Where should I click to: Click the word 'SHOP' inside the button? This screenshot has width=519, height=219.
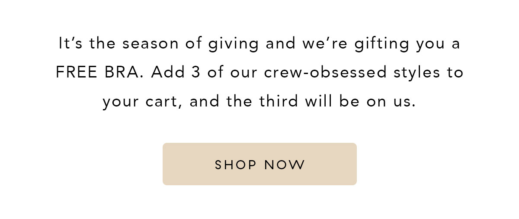tap(236, 164)
